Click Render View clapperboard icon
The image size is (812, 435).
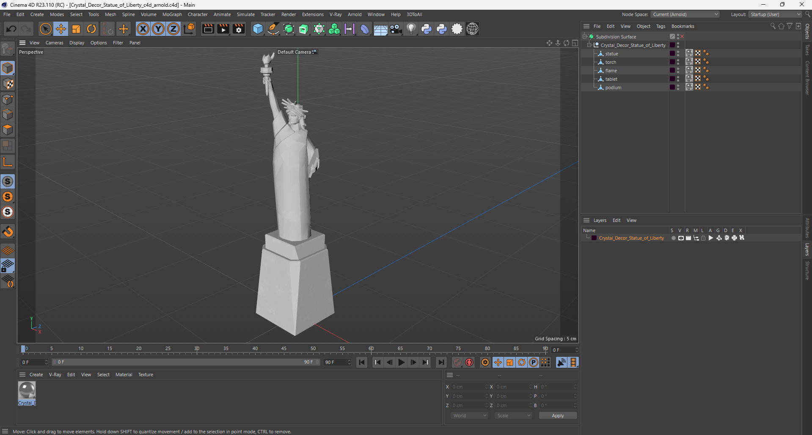tap(208, 29)
